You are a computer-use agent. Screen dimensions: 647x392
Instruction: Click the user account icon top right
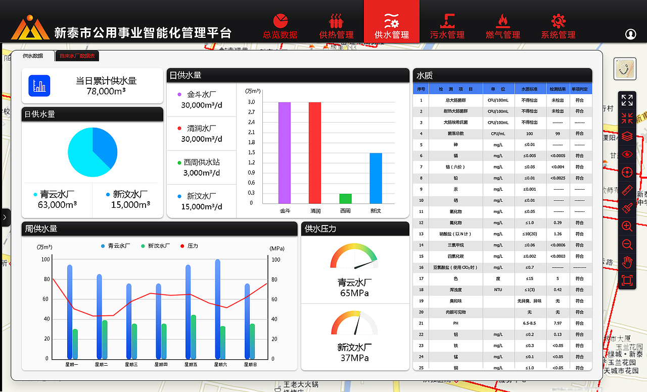[630, 34]
